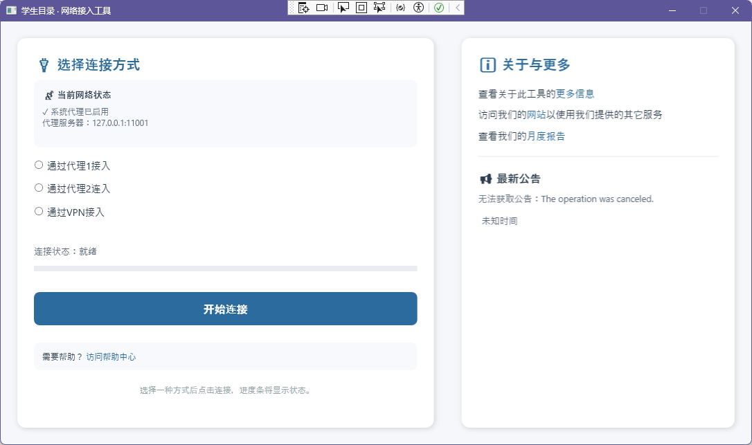
Task: Click the 开始连接 button
Action: tap(225, 309)
